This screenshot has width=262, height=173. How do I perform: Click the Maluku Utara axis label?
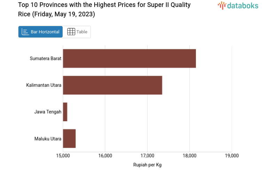pos(48,139)
